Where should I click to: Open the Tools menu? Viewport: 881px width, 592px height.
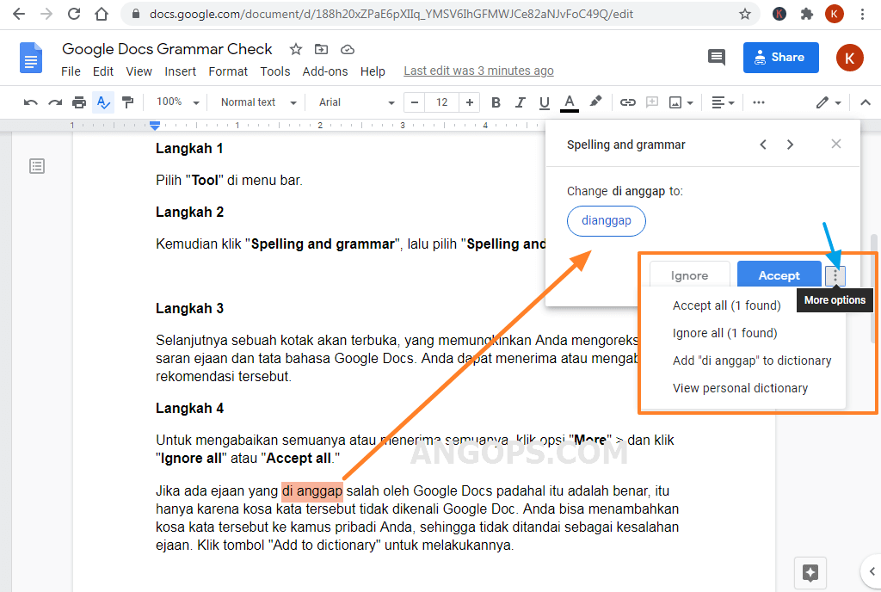pos(275,71)
